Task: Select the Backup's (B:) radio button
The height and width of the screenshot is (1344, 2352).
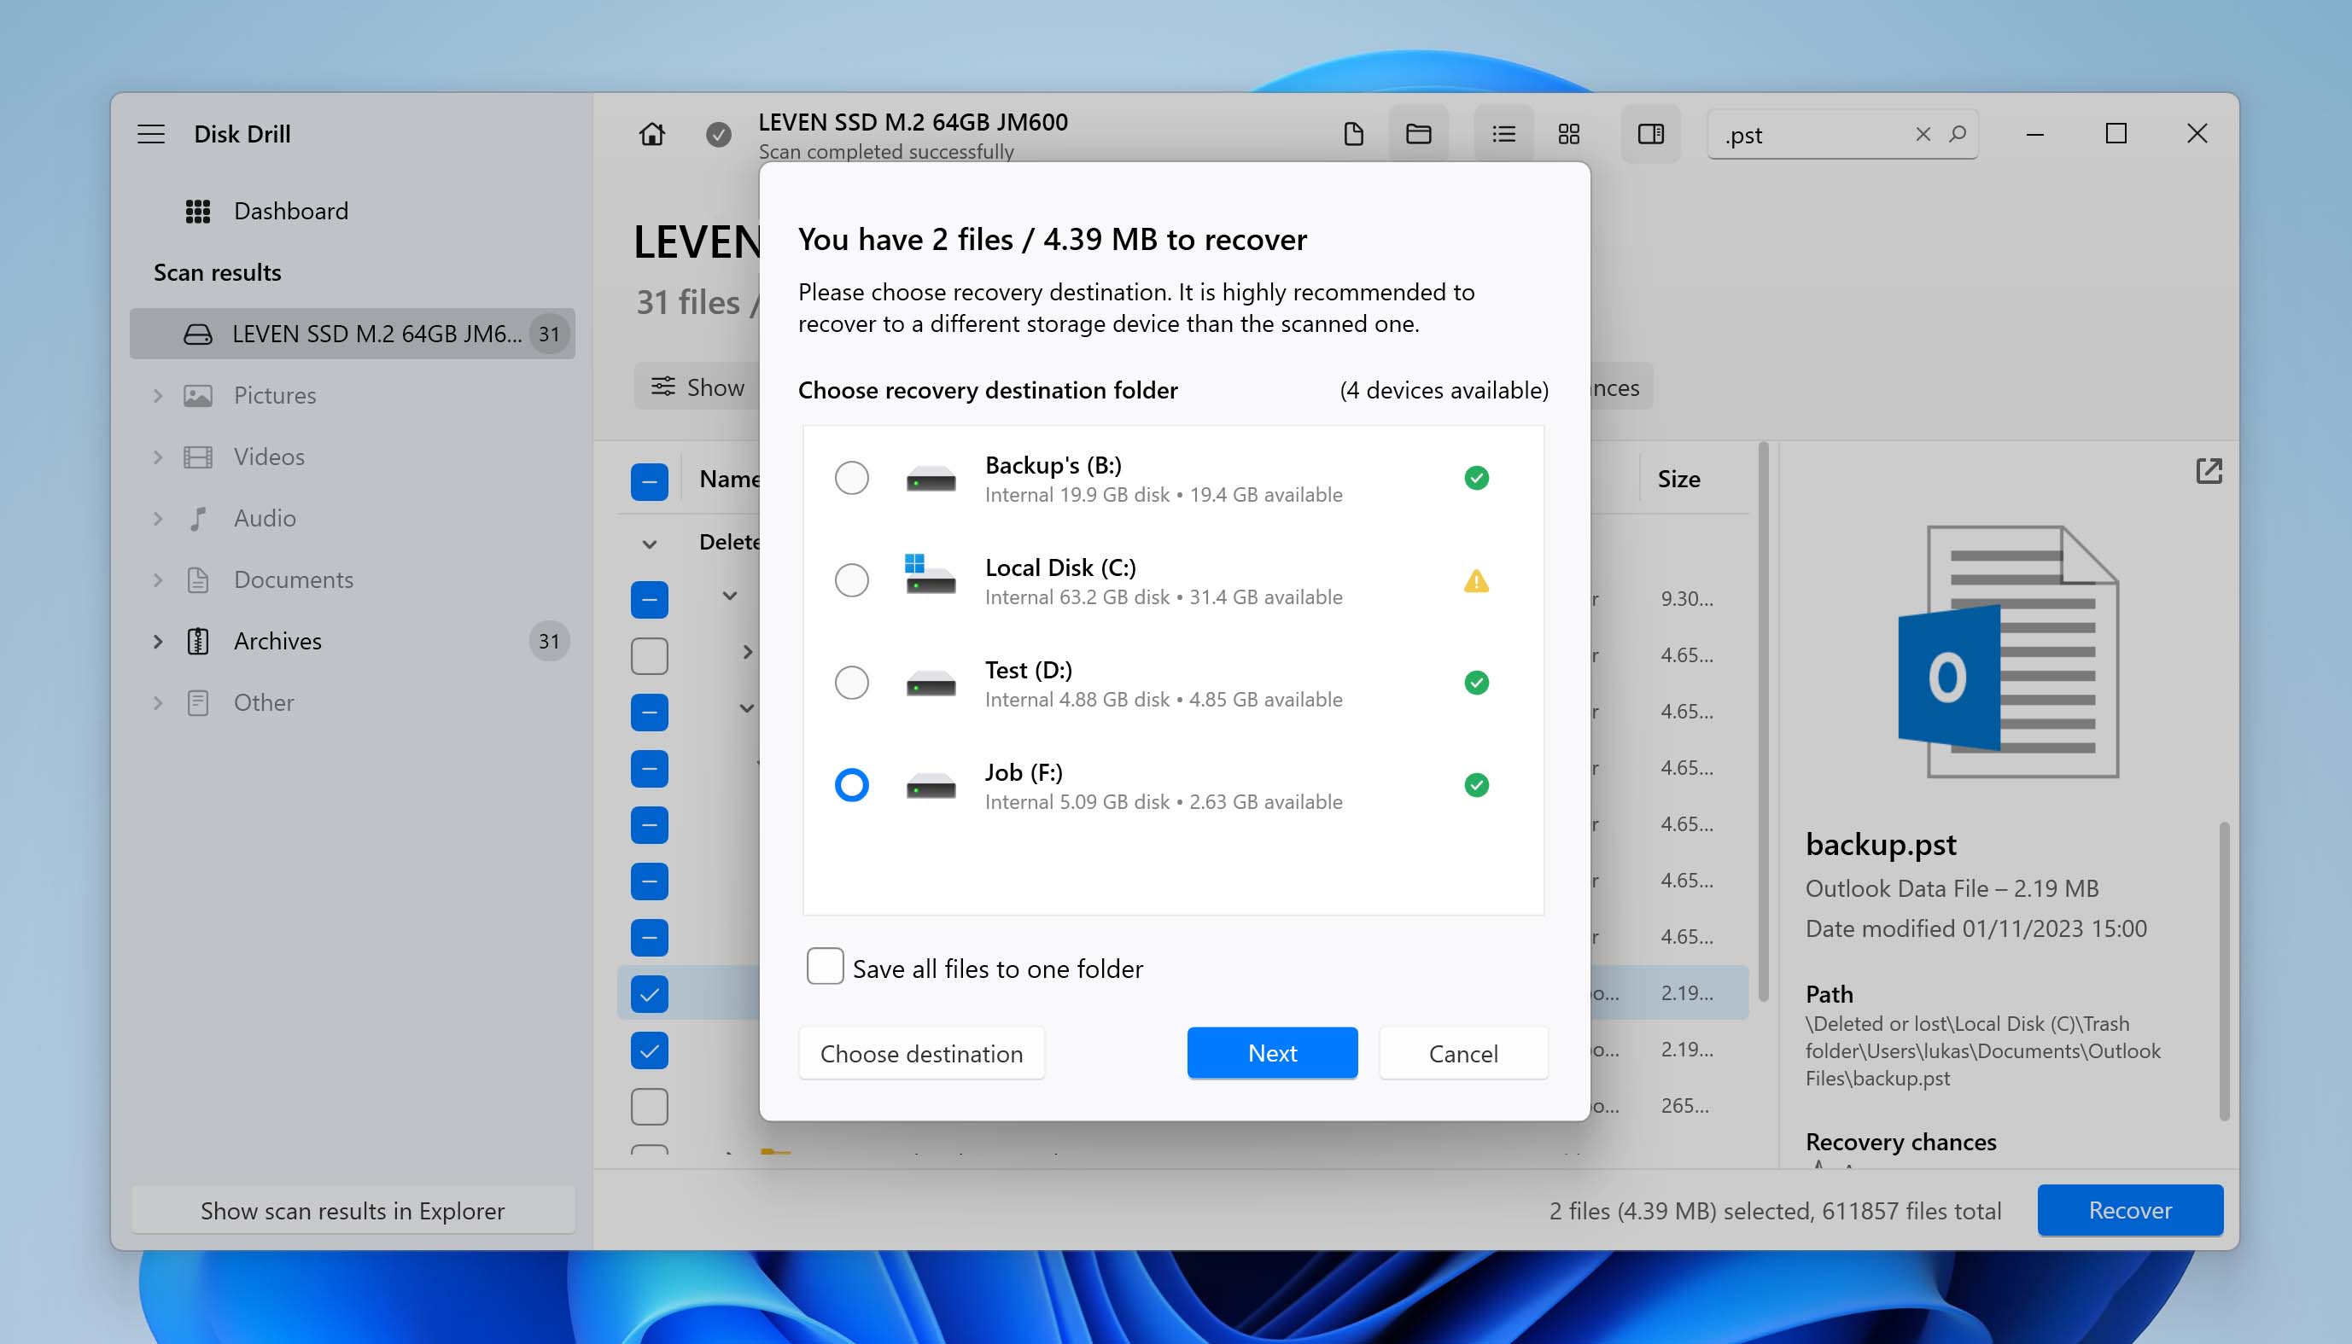Action: point(849,476)
